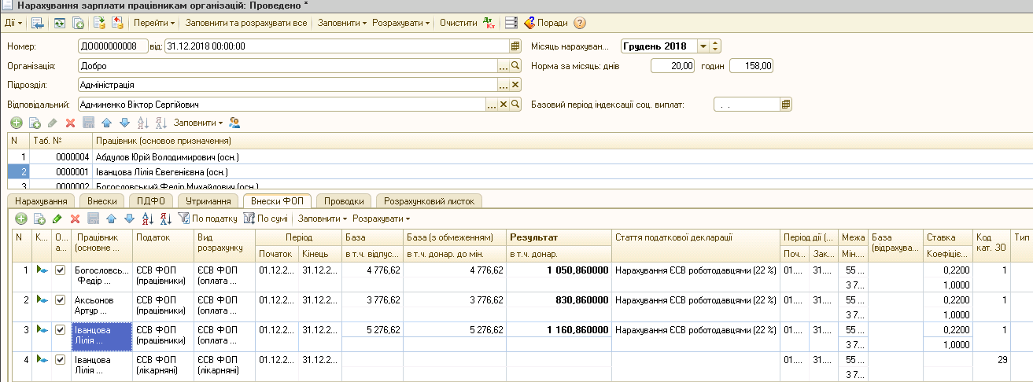Toggle checkbox in the Богословський row
1033x382 pixels.
tap(61, 270)
